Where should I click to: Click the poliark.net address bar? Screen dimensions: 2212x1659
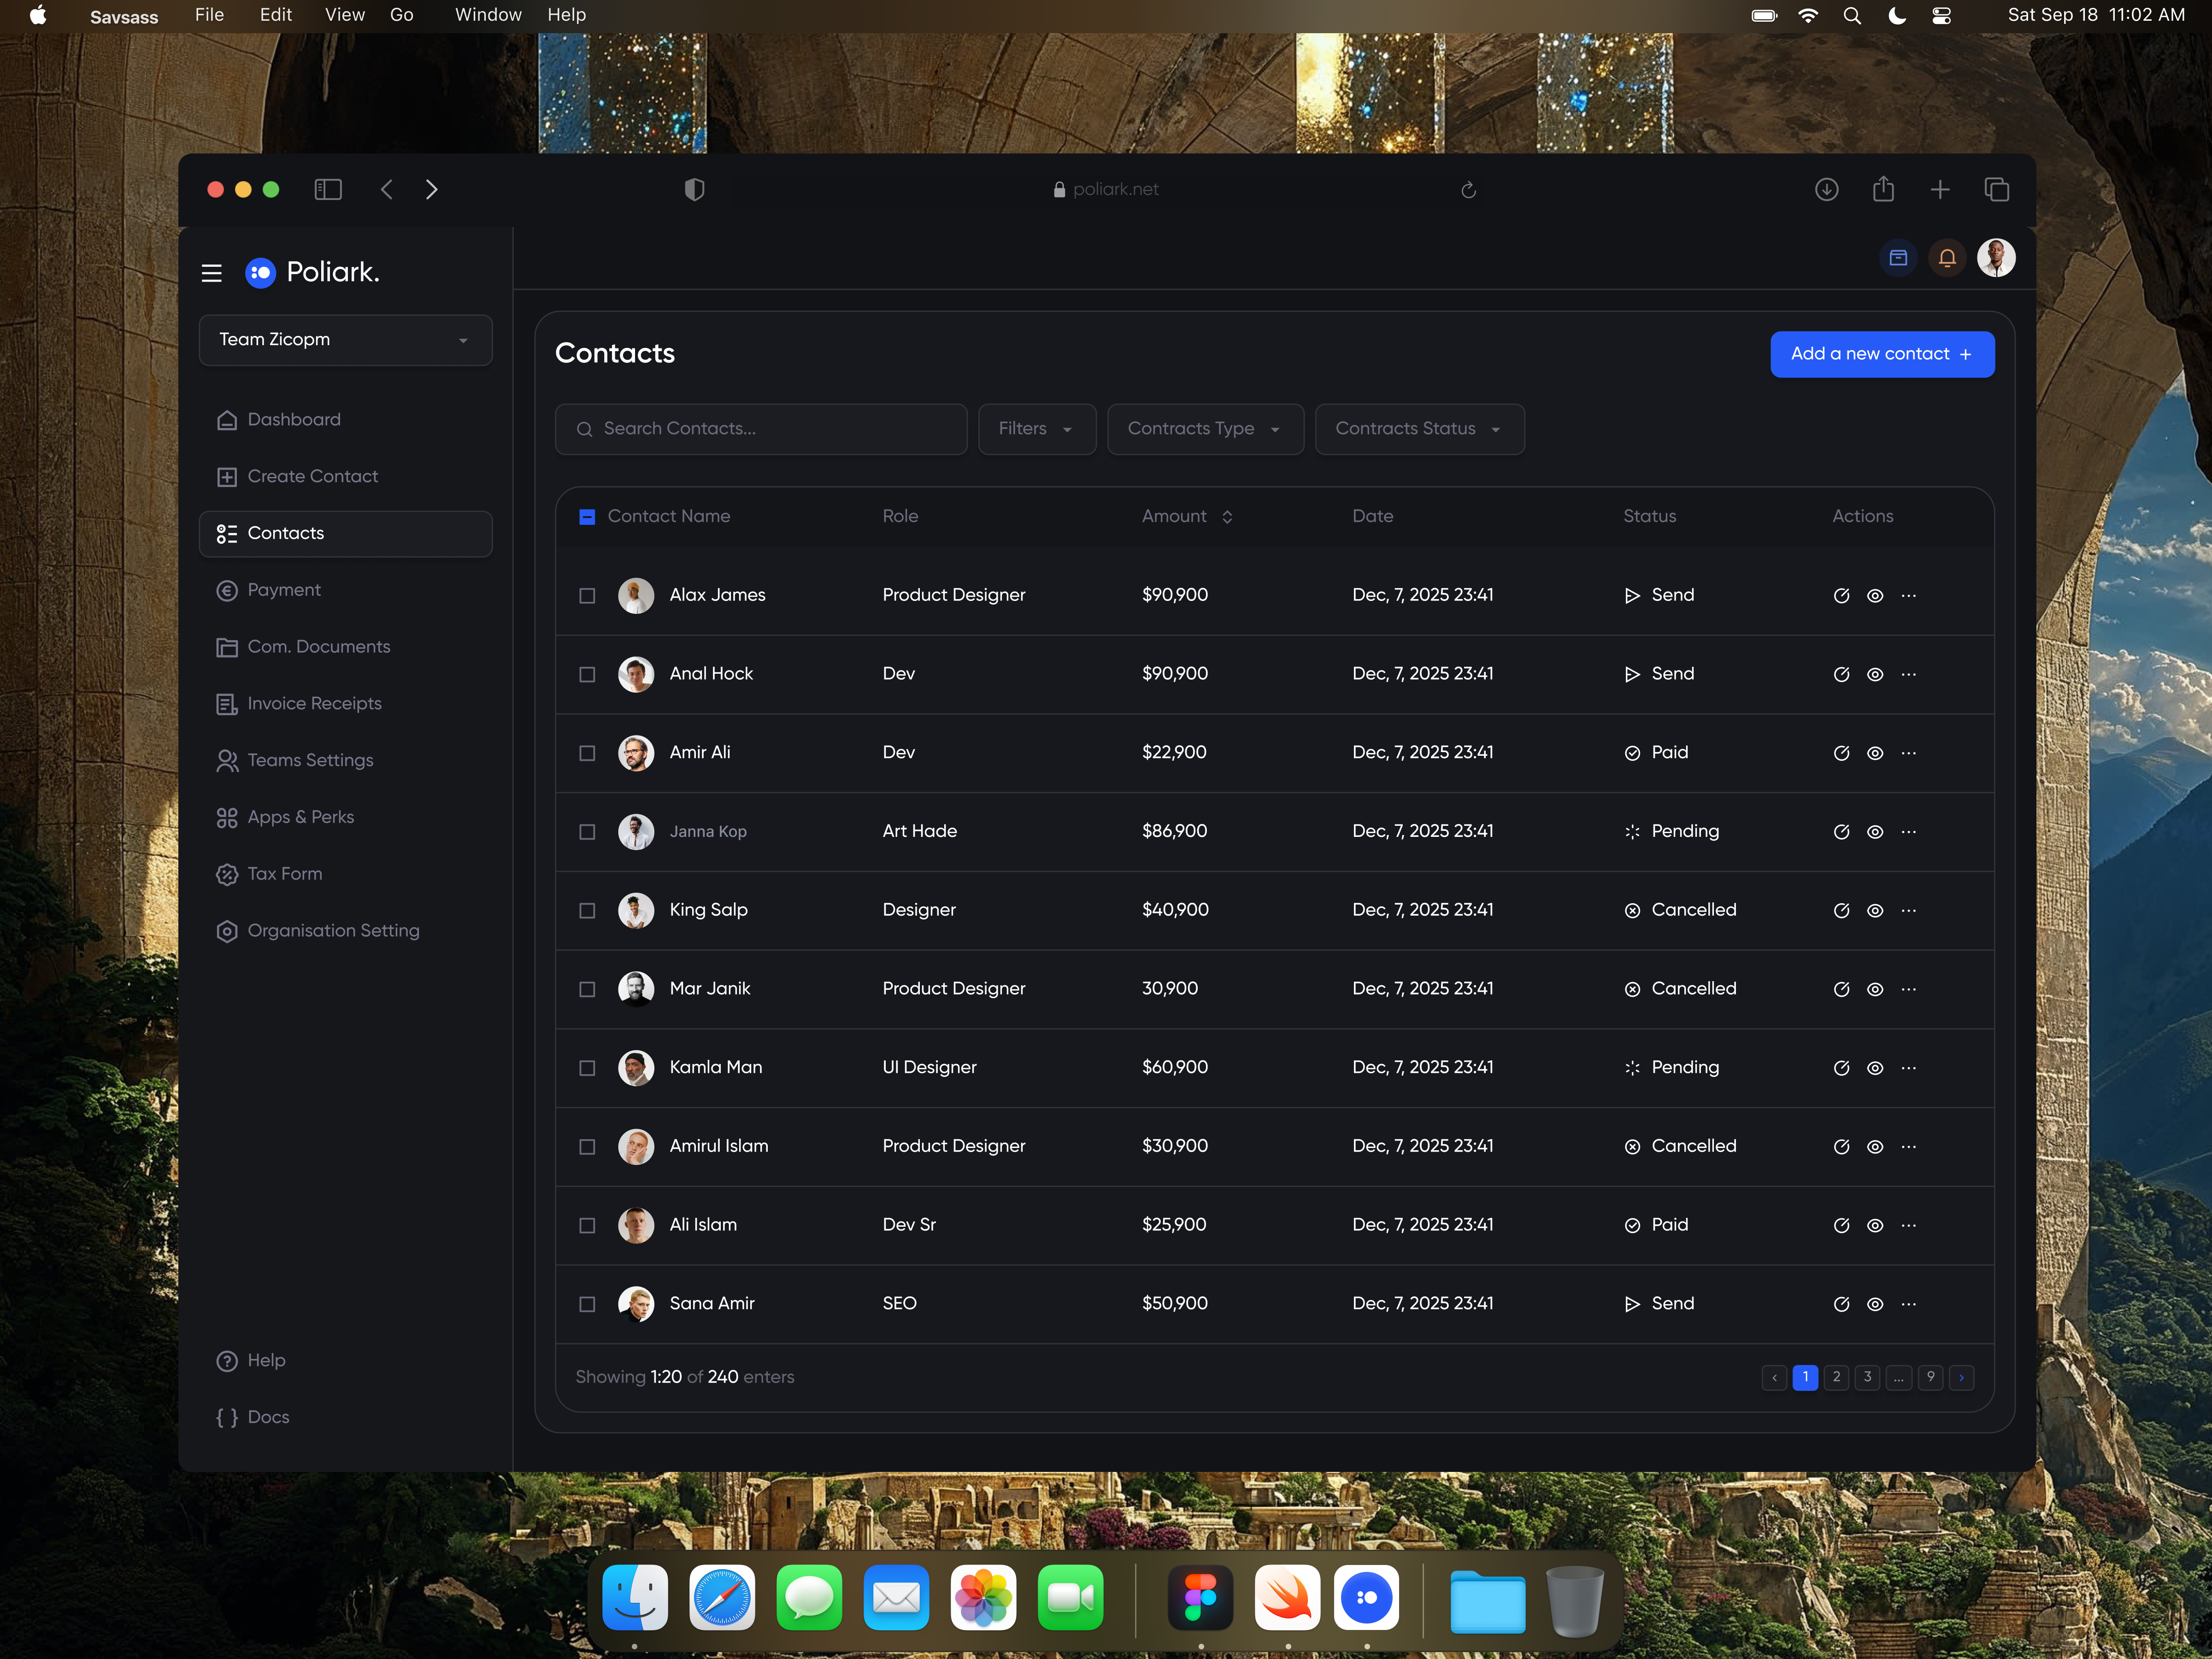point(1106,190)
